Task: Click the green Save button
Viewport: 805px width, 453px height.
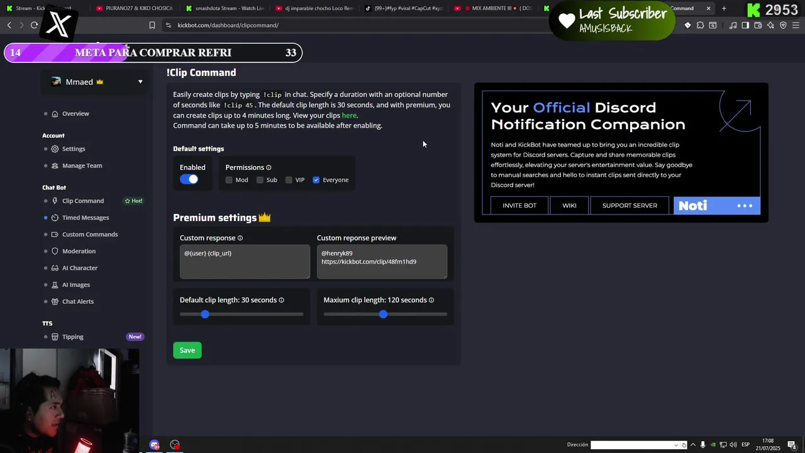Action: pyautogui.click(x=187, y=350)
